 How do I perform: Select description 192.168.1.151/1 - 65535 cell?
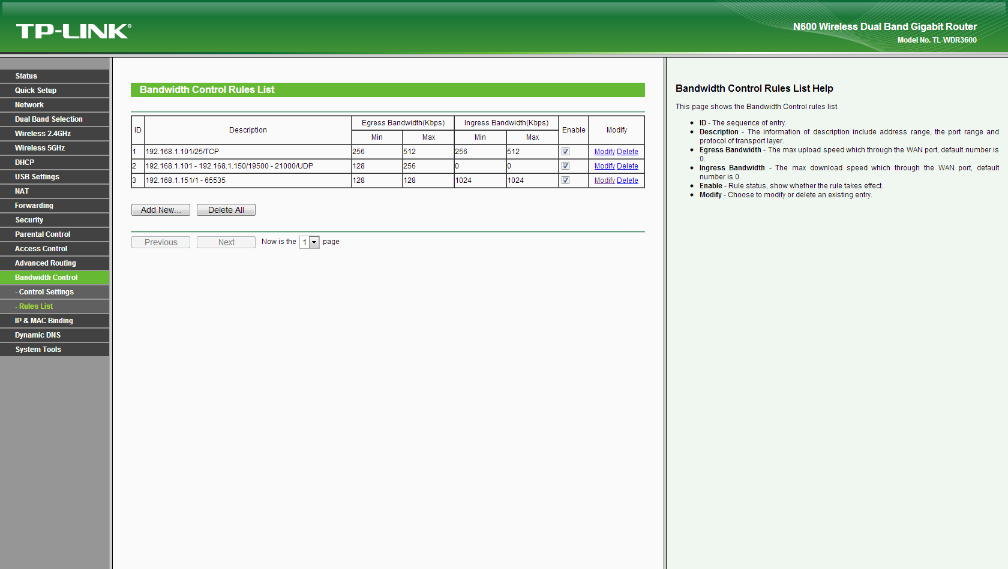(248, 180)
